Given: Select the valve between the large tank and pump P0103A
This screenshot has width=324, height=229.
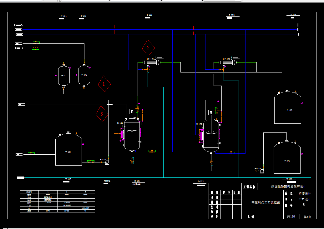Looking at the screenshot, I should pyautogui.click(x=91, y=161).
